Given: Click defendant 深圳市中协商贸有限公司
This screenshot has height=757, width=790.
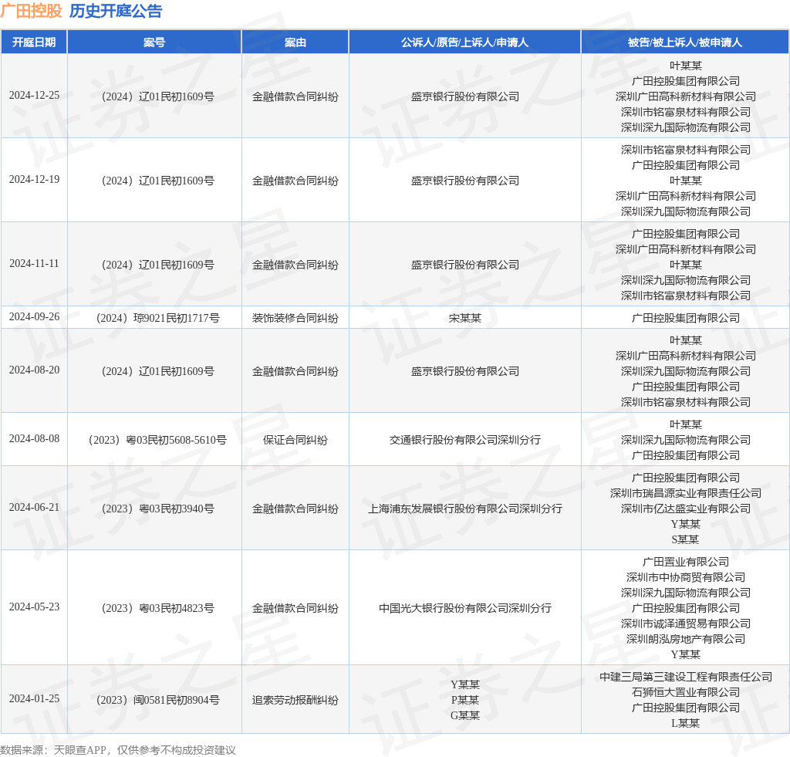Looking at the screenshot, I should pyautogui.click(x=686, y=577).
